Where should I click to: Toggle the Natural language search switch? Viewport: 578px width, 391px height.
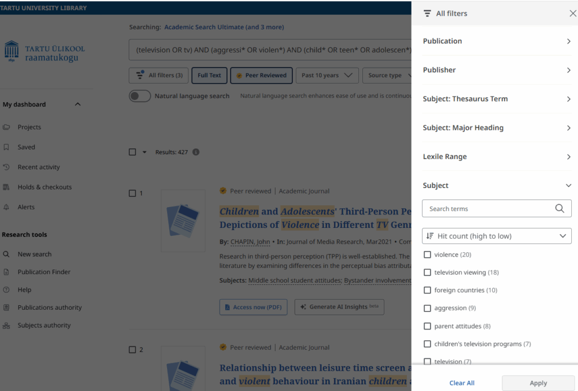139,96
